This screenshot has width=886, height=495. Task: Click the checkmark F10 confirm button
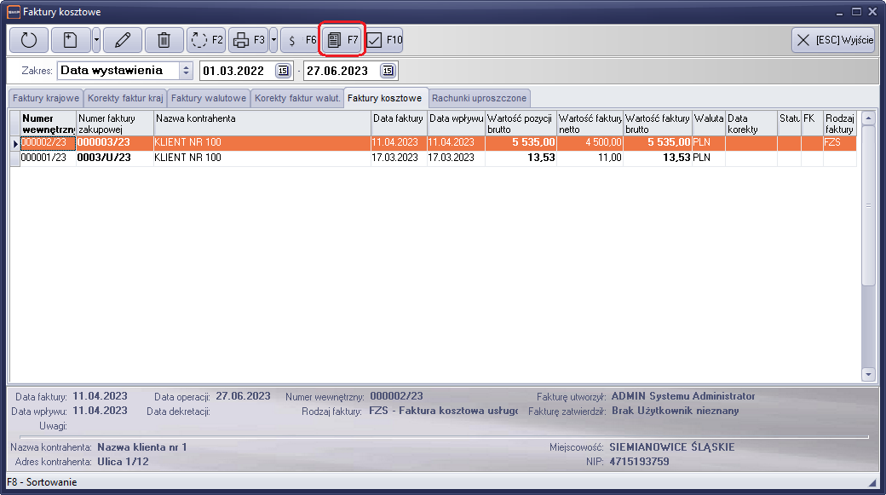tap(383, 40)
